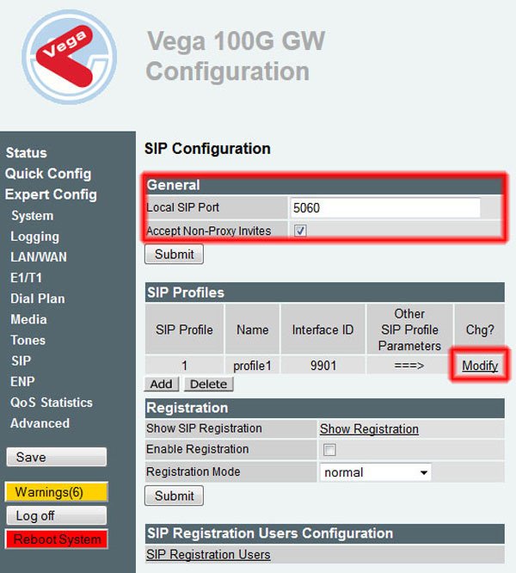Click Reboot System button
The height and width of the screenshot is (573, 516).
click(x=57, y=539)
